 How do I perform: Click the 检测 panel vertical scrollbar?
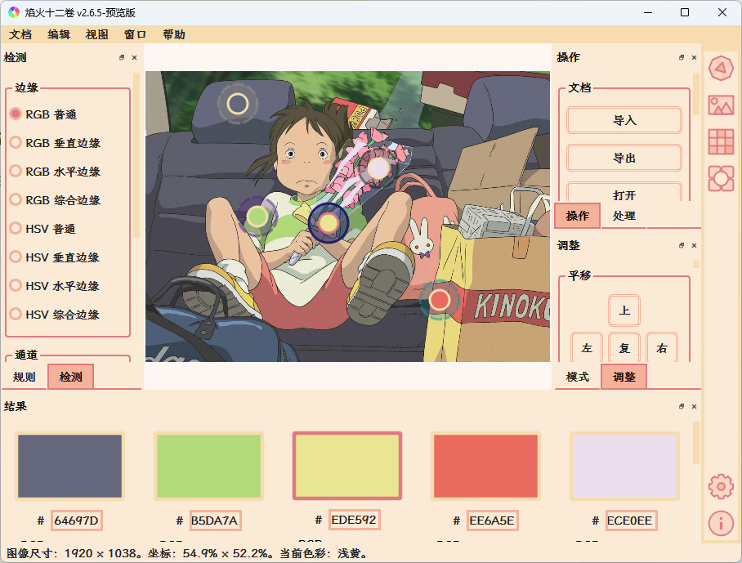pyautogui.click(x=136, y=156)
